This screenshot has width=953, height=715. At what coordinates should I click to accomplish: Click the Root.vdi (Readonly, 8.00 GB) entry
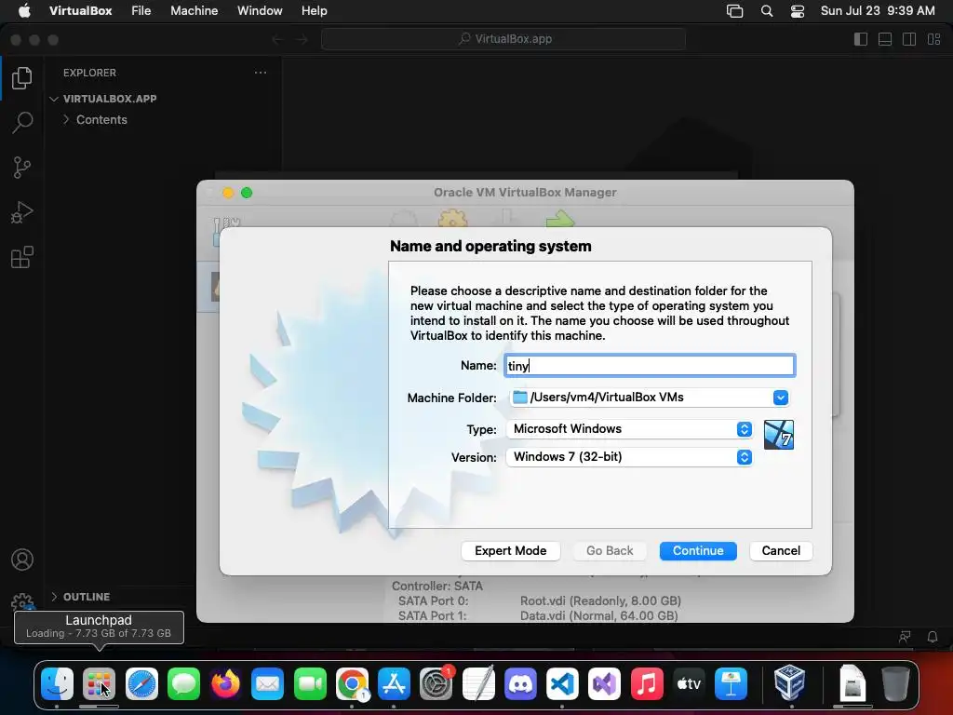600,600
